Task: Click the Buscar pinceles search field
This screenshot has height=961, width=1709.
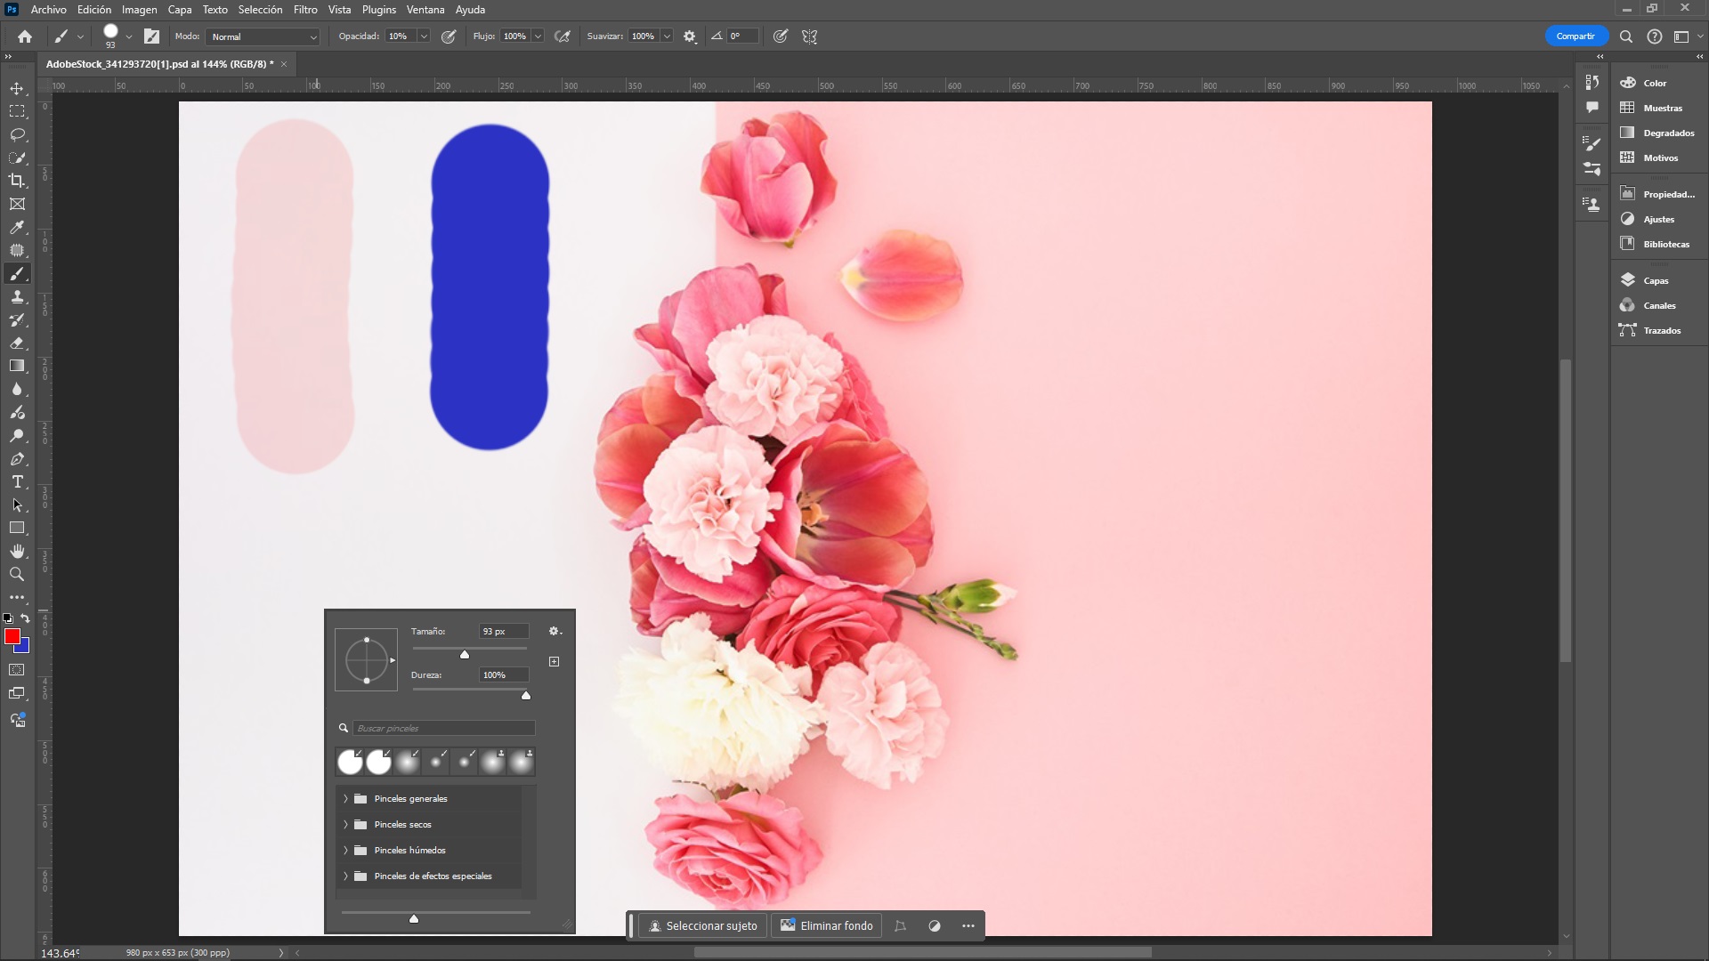Action: pyautogui.click(x=443, y=729)
